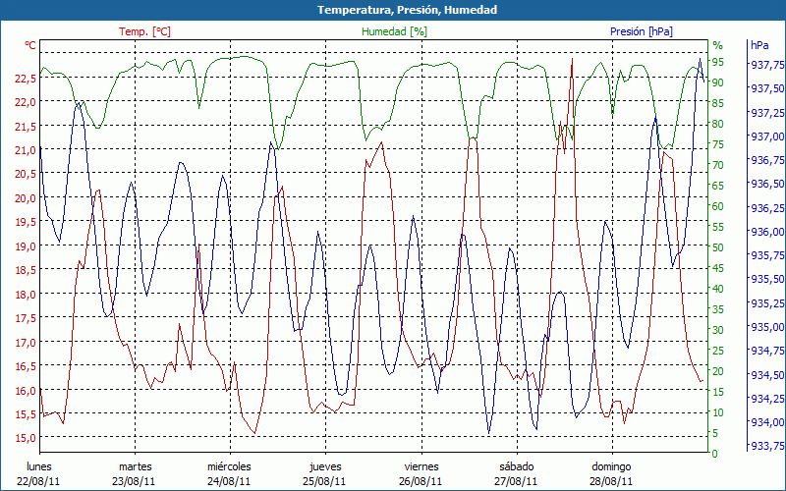Select the green Humedad [%] legend label
The image size is (786, 491).
click(x=394, y=31)
